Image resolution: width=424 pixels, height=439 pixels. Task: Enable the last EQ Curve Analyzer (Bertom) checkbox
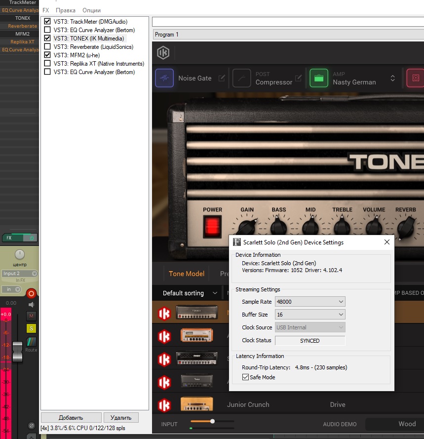[x=47, y=72]
